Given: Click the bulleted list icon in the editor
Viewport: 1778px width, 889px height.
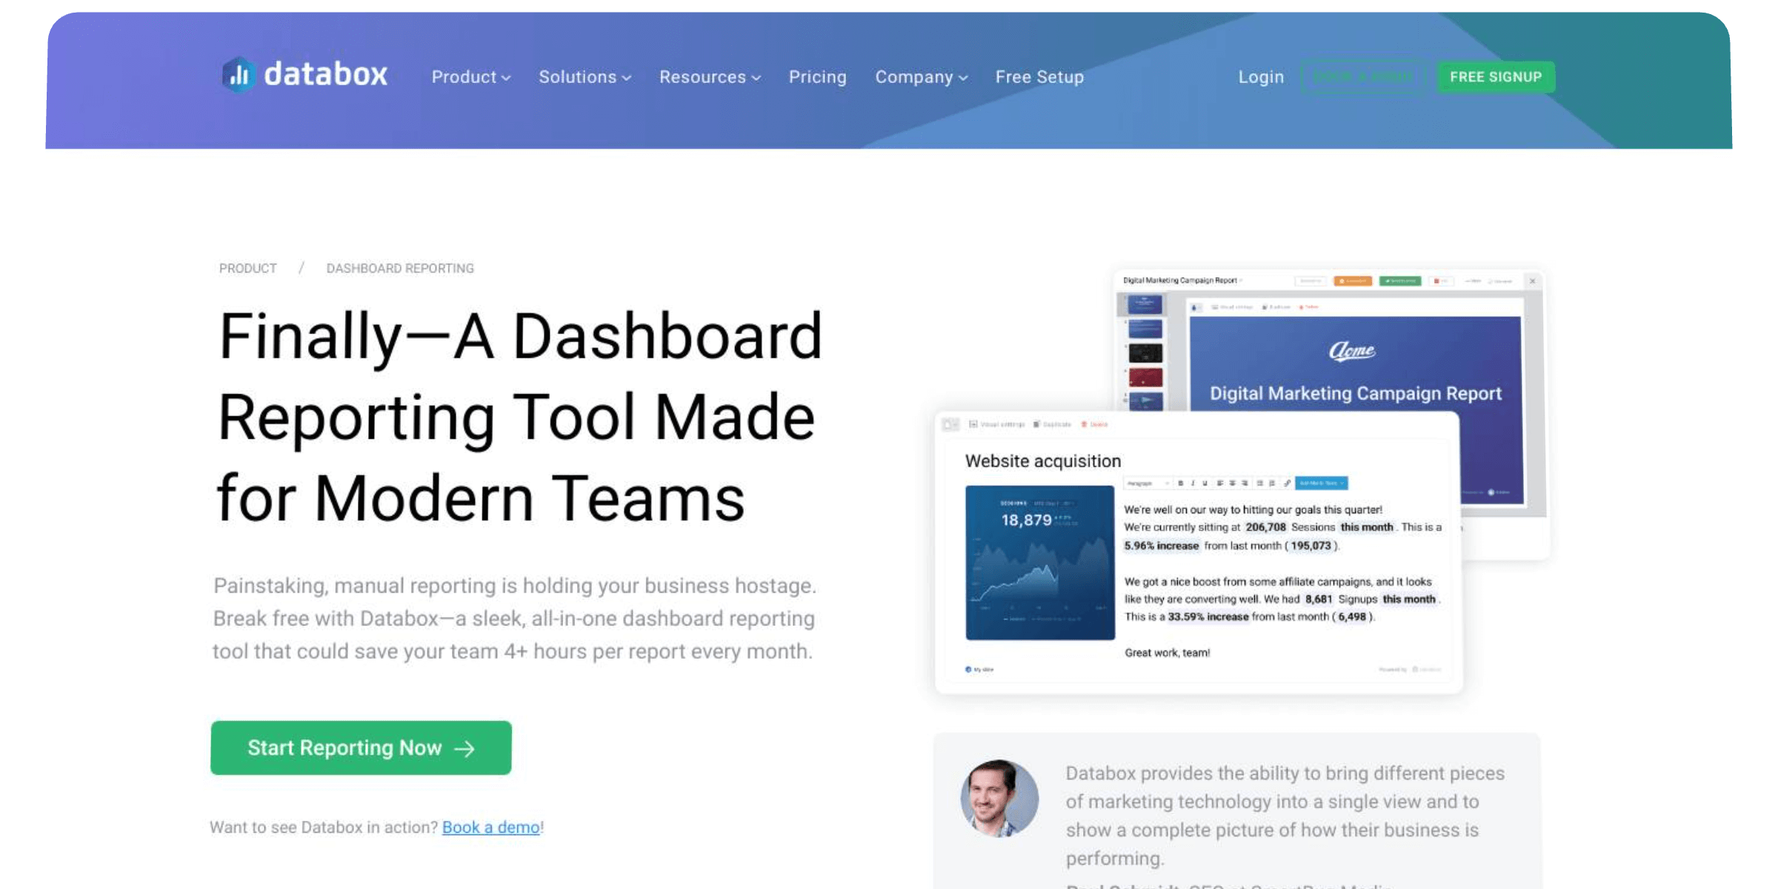Looking at the screenshot, I should point(1259,483).
